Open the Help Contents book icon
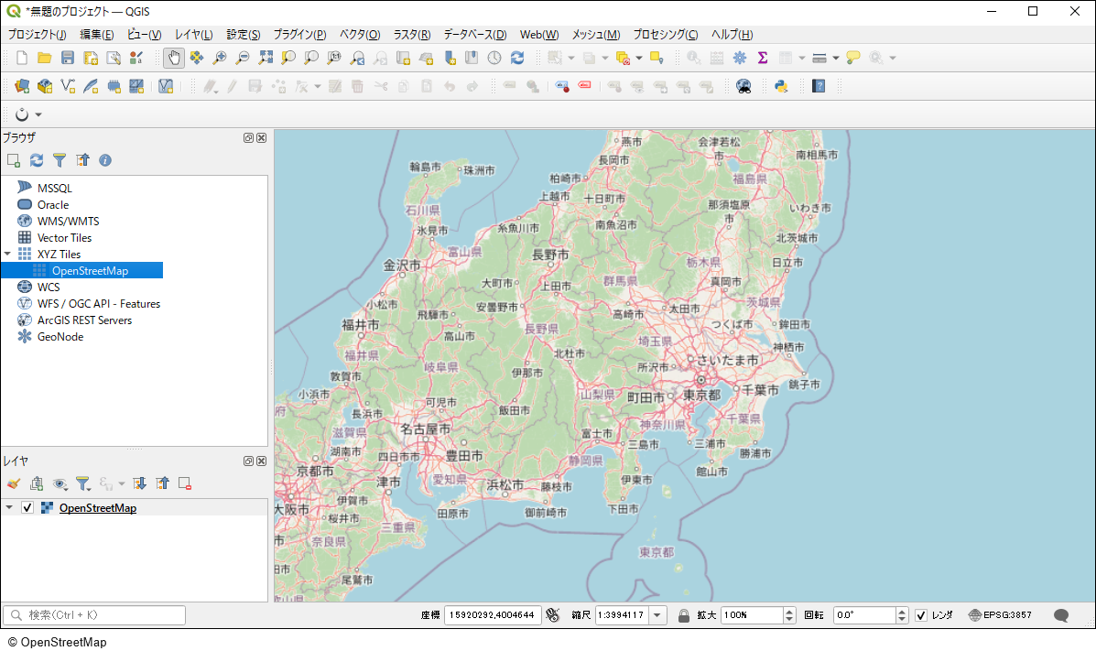This screenshot has width=1096, height=651. pyautogui.click(x=819, y=86)
